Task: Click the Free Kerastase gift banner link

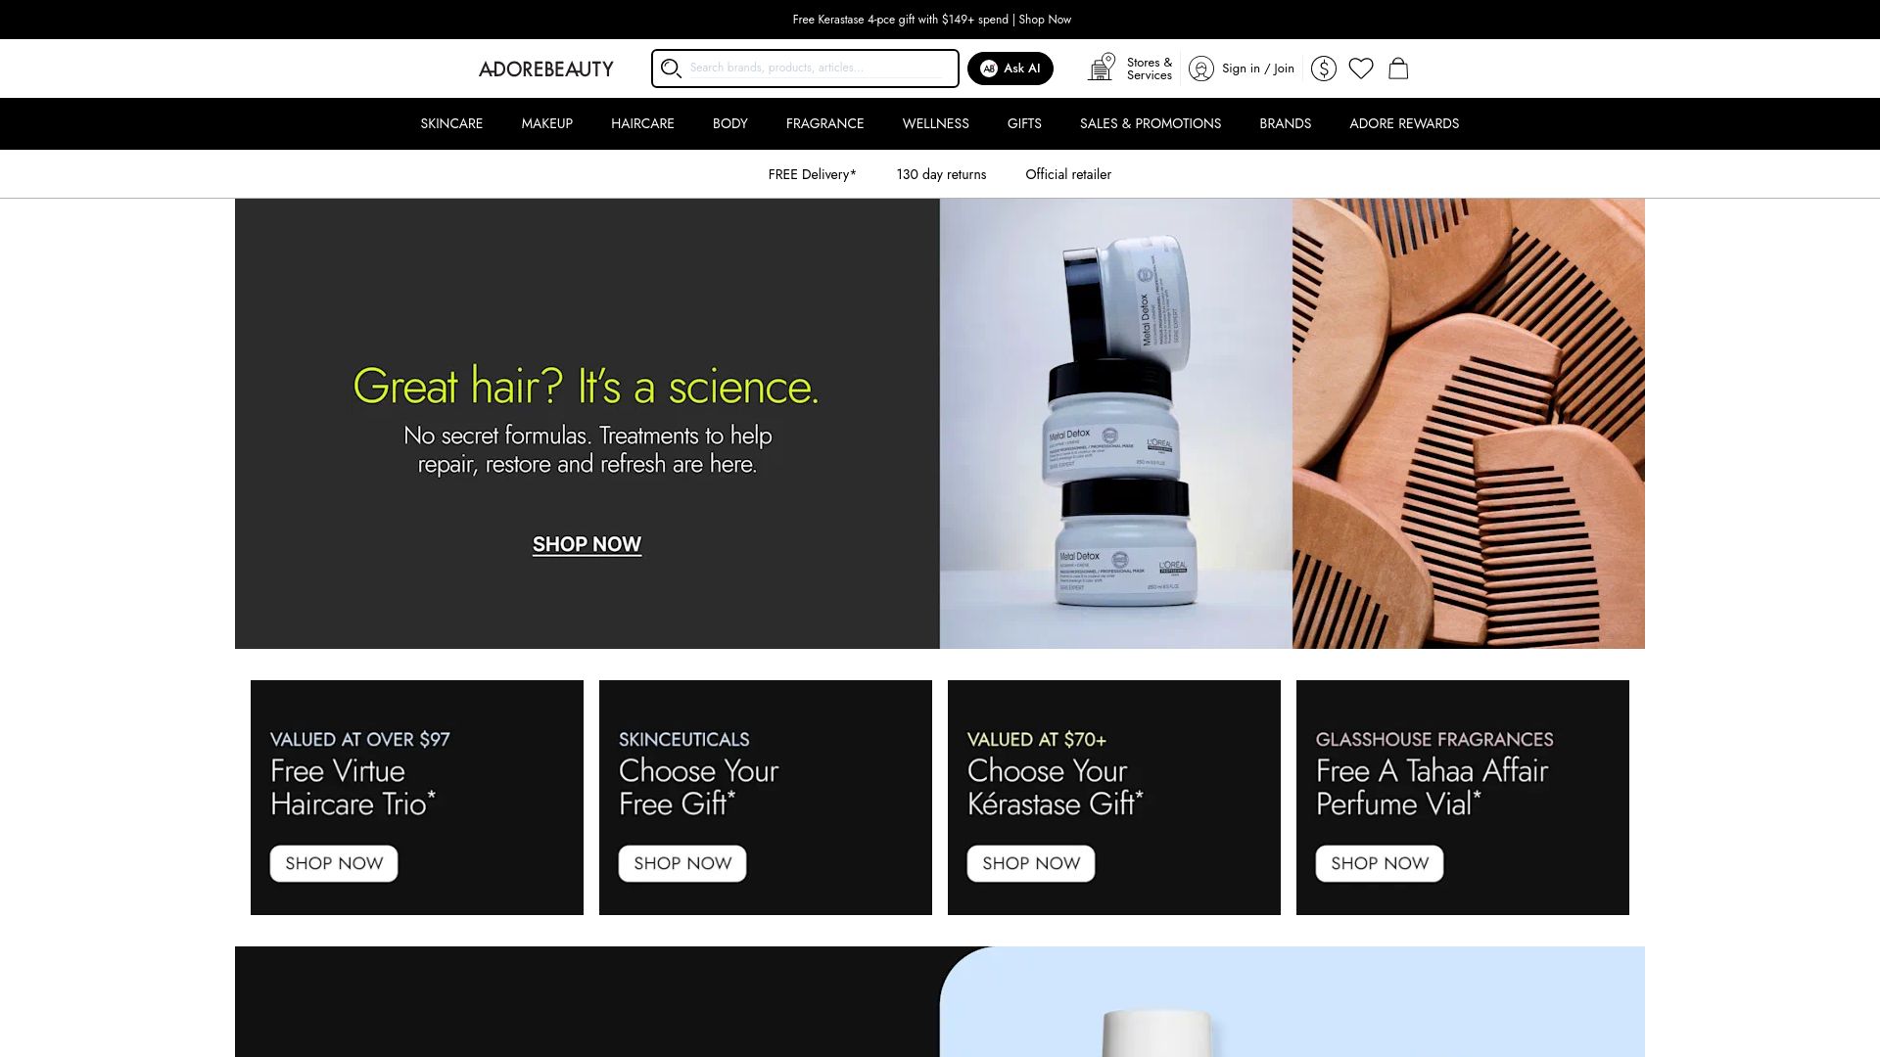Action: point(932,20)
